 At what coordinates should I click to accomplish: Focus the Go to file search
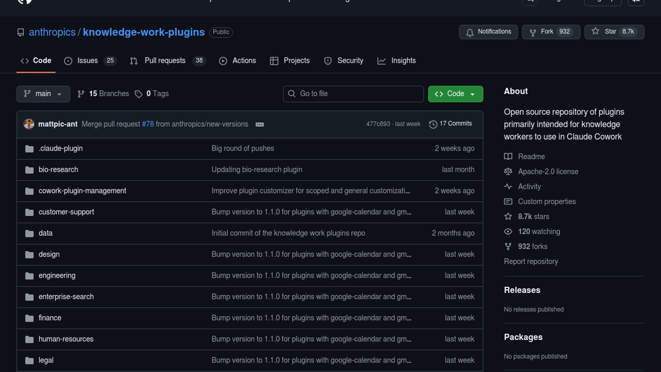pyautogui.click(x=353, y=94)
